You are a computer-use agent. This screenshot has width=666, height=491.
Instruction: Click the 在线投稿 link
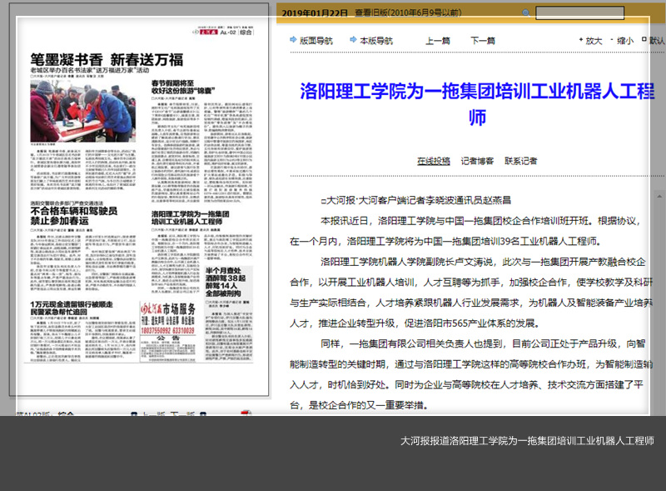(x=433, y=161)
